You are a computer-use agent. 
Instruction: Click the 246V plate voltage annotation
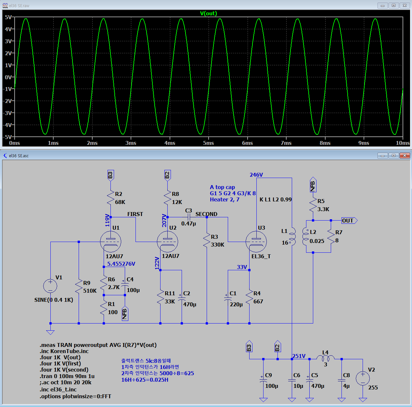256,175
